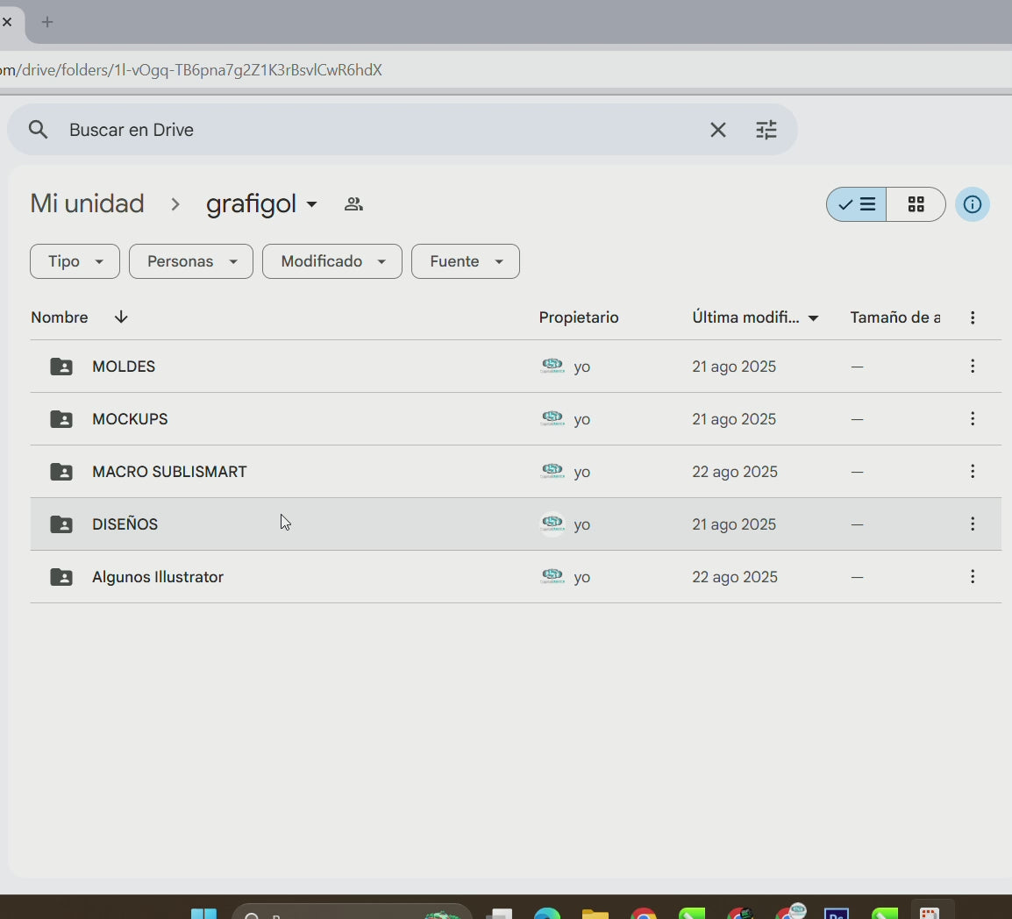Expand the Personas filter dropdown
Screen dimensions: 1012x919
(191, 261)
